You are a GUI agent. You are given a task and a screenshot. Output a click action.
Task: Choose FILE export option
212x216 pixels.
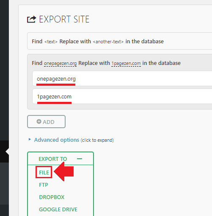(x=44, y=173)
